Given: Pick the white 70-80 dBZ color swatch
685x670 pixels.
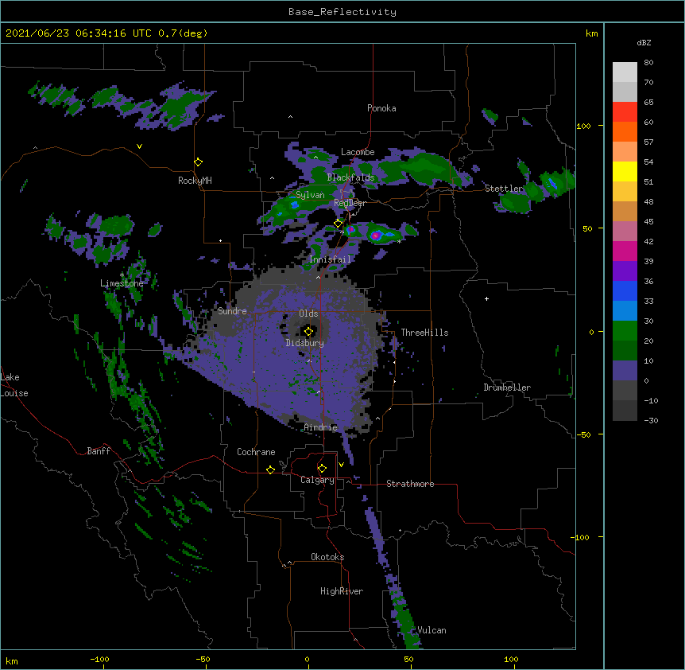Looking at the screenshot, I should pos(625,72).
